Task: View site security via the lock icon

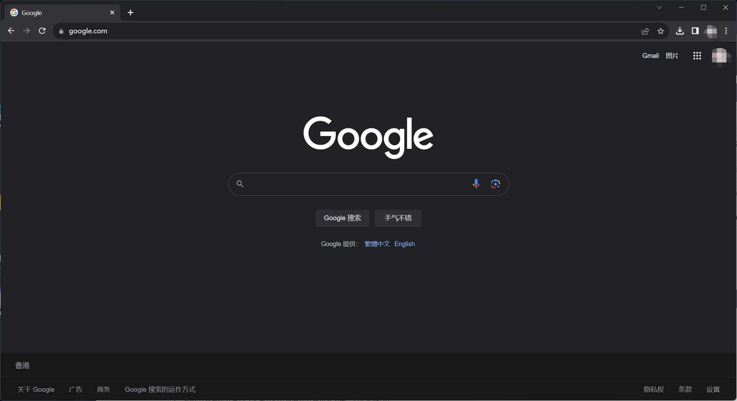Action: 61,31
